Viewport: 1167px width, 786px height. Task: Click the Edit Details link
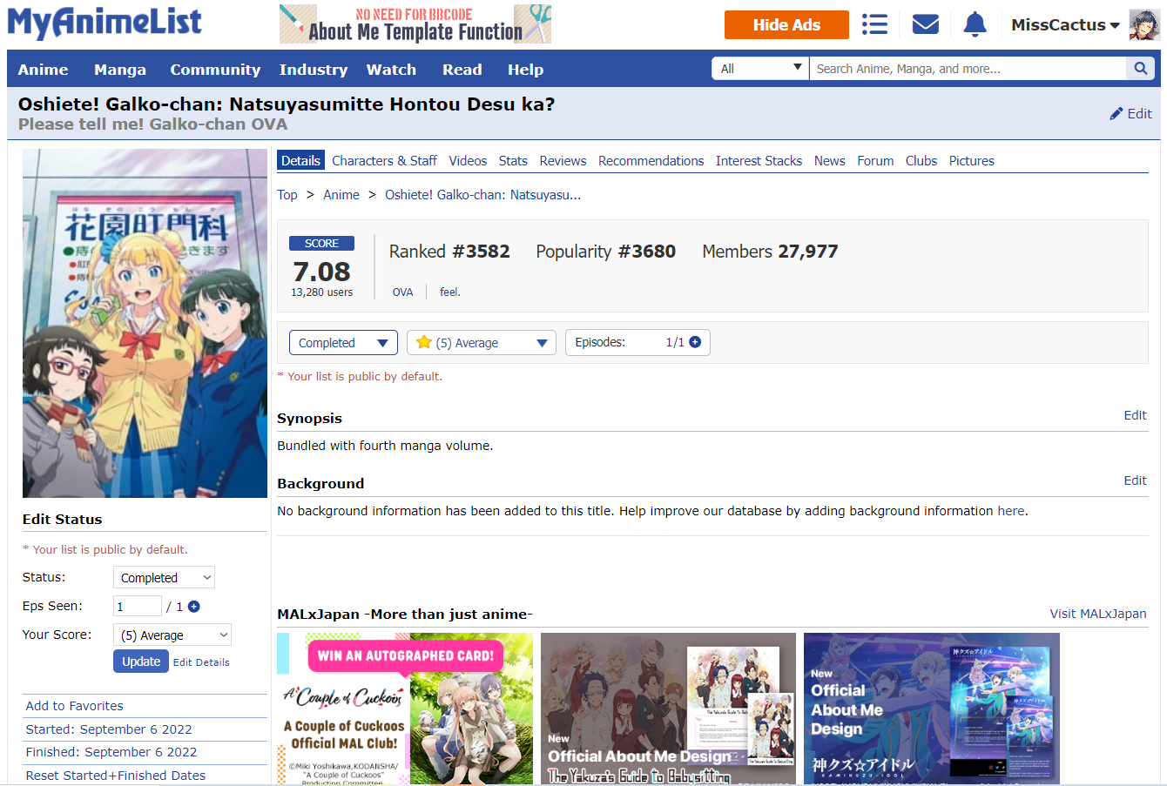201,662
